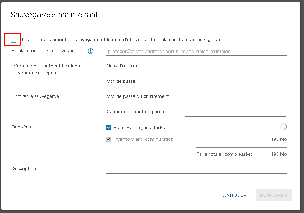Click the Emplacement de la sauvegarde label
This screenshot has height=213, width=304.
[45, 51]
